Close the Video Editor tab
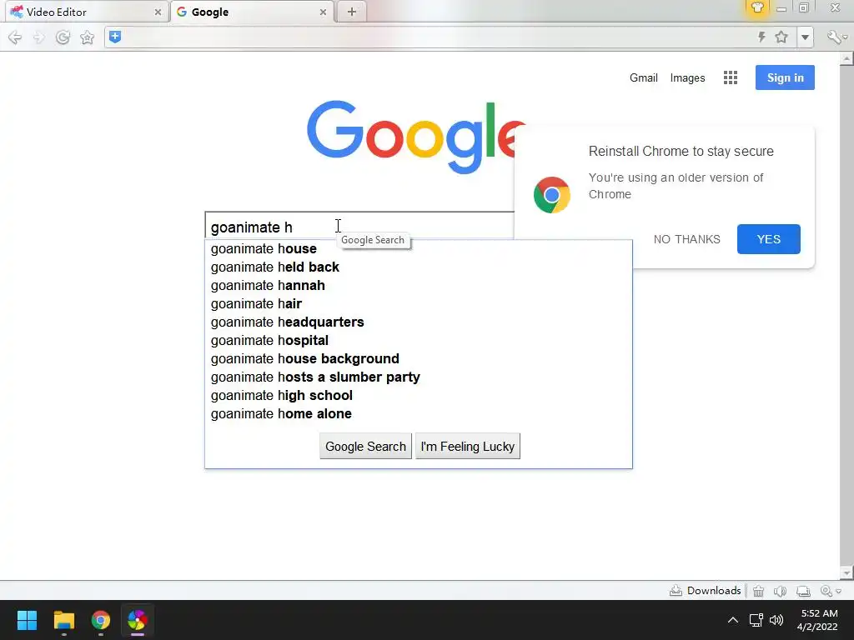 158,12
